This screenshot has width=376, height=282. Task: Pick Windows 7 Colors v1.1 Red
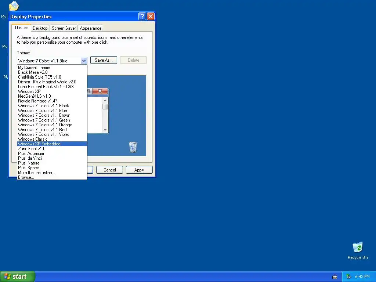click(52, 130)
